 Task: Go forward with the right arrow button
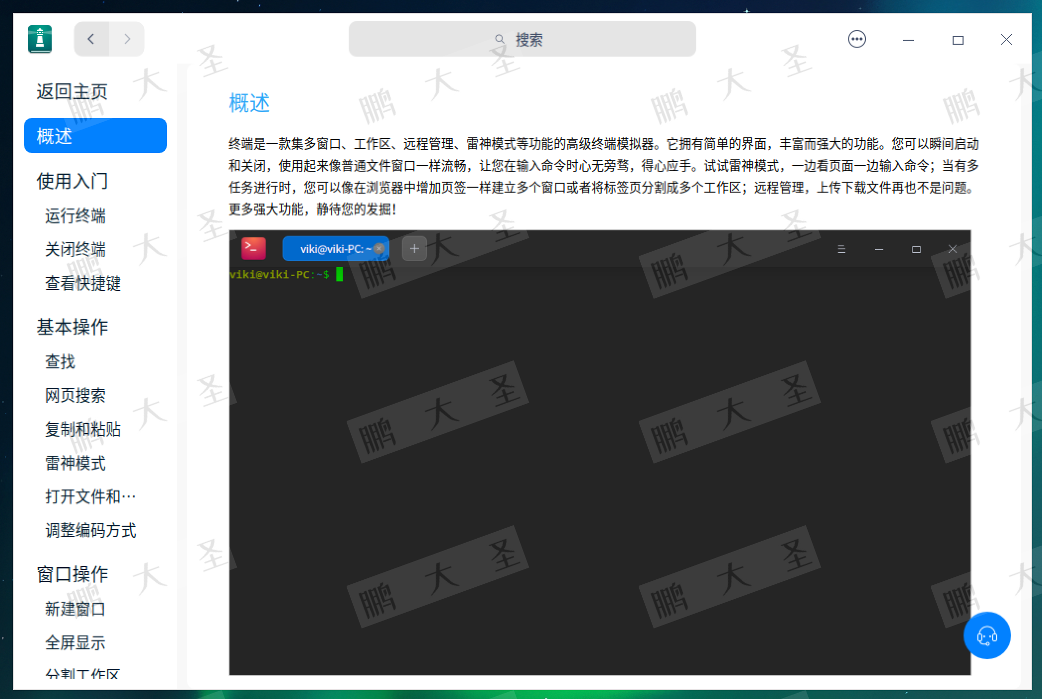(127, 39)
